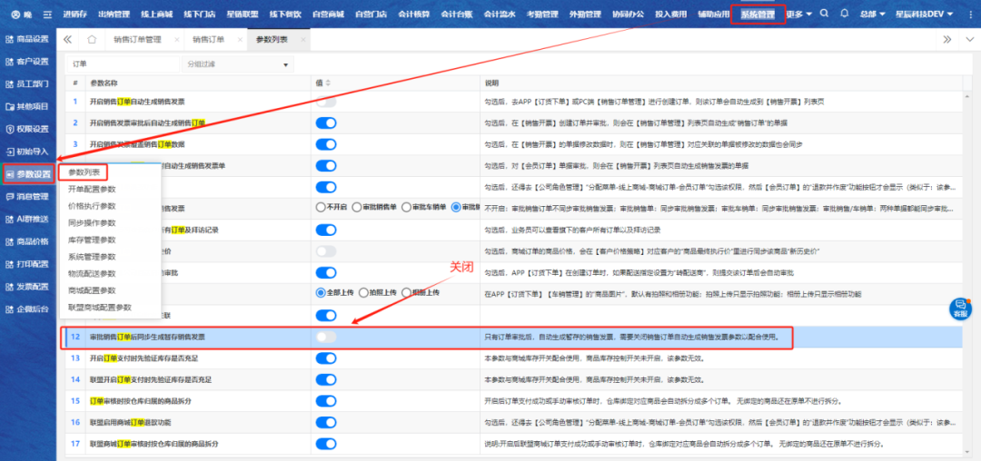Expand the 更多 menu in top navigation
Screen dimensions: 981x461
tap(799, 15)
